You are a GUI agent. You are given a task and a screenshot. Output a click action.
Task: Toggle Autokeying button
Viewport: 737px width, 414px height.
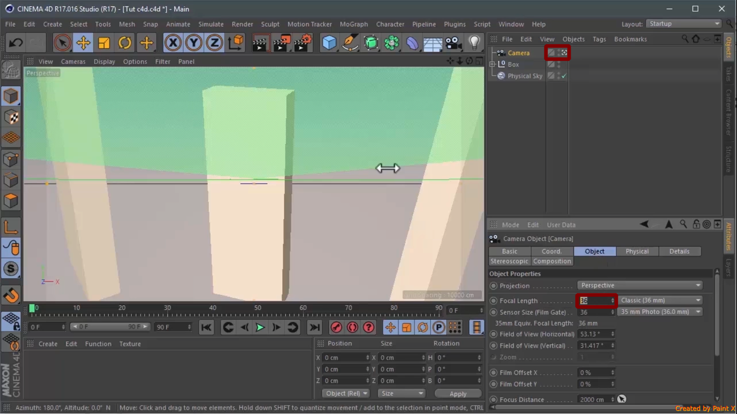click(x=353, y=327)
